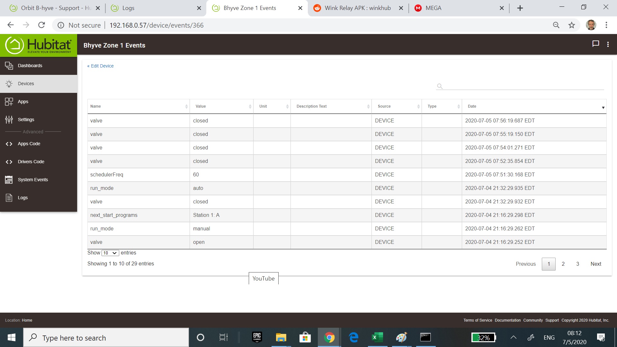Click the Not secure site info icon
The width and height of the screenshot is (617, 347).
point(61,25)
